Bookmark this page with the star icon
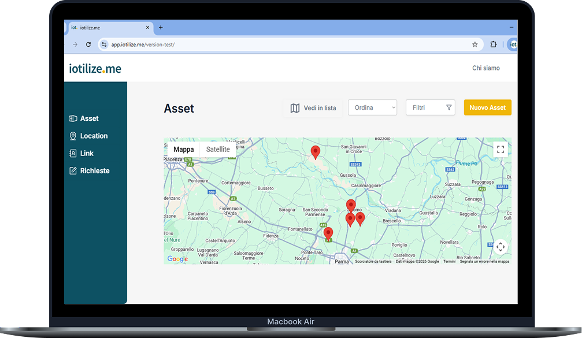This screenshot has width=582, height=338. tap(475, 44)
